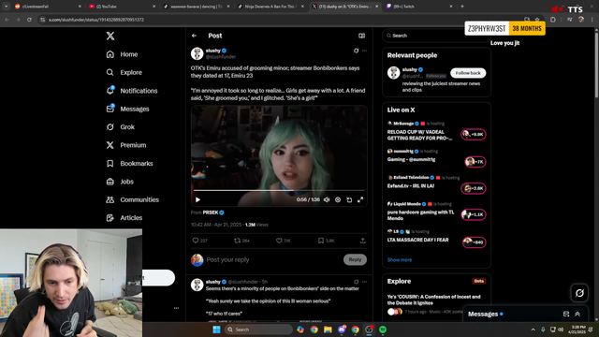Open Notifications in sidebar
Viewport: 599px width, 337px height.
(x=132, y=91)
